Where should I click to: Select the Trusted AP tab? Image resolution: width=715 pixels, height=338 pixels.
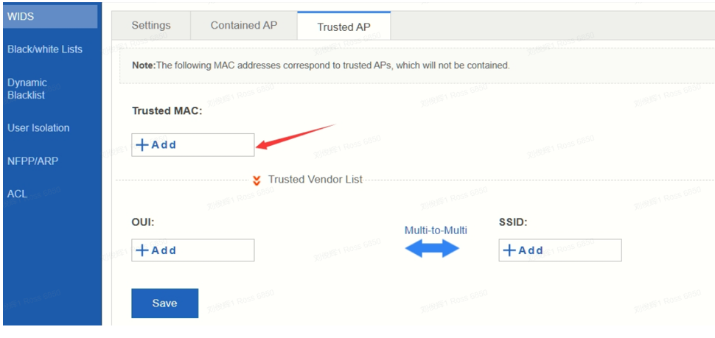click(343, 27)
